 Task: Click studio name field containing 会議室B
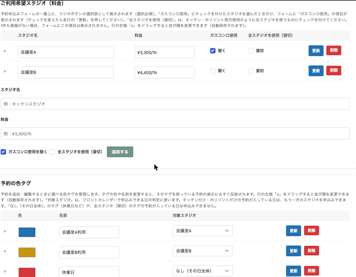coord(66,72)
